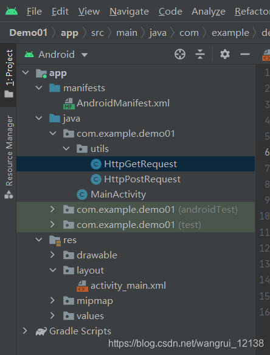Select main in the breadcrumb bar

pyautogui.click(x=126, y=33)
